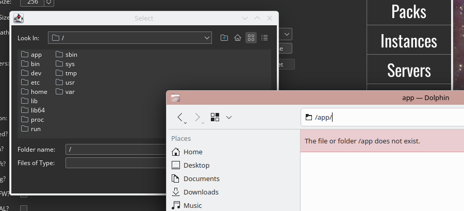Open Music in Dolphin Places

tap(187, 205)
